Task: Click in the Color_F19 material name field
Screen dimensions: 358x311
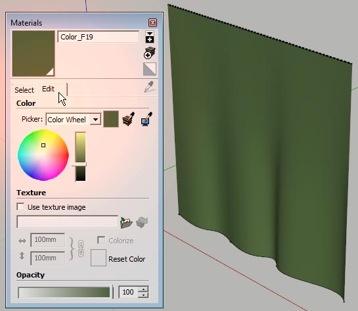Action: [98, 37]
